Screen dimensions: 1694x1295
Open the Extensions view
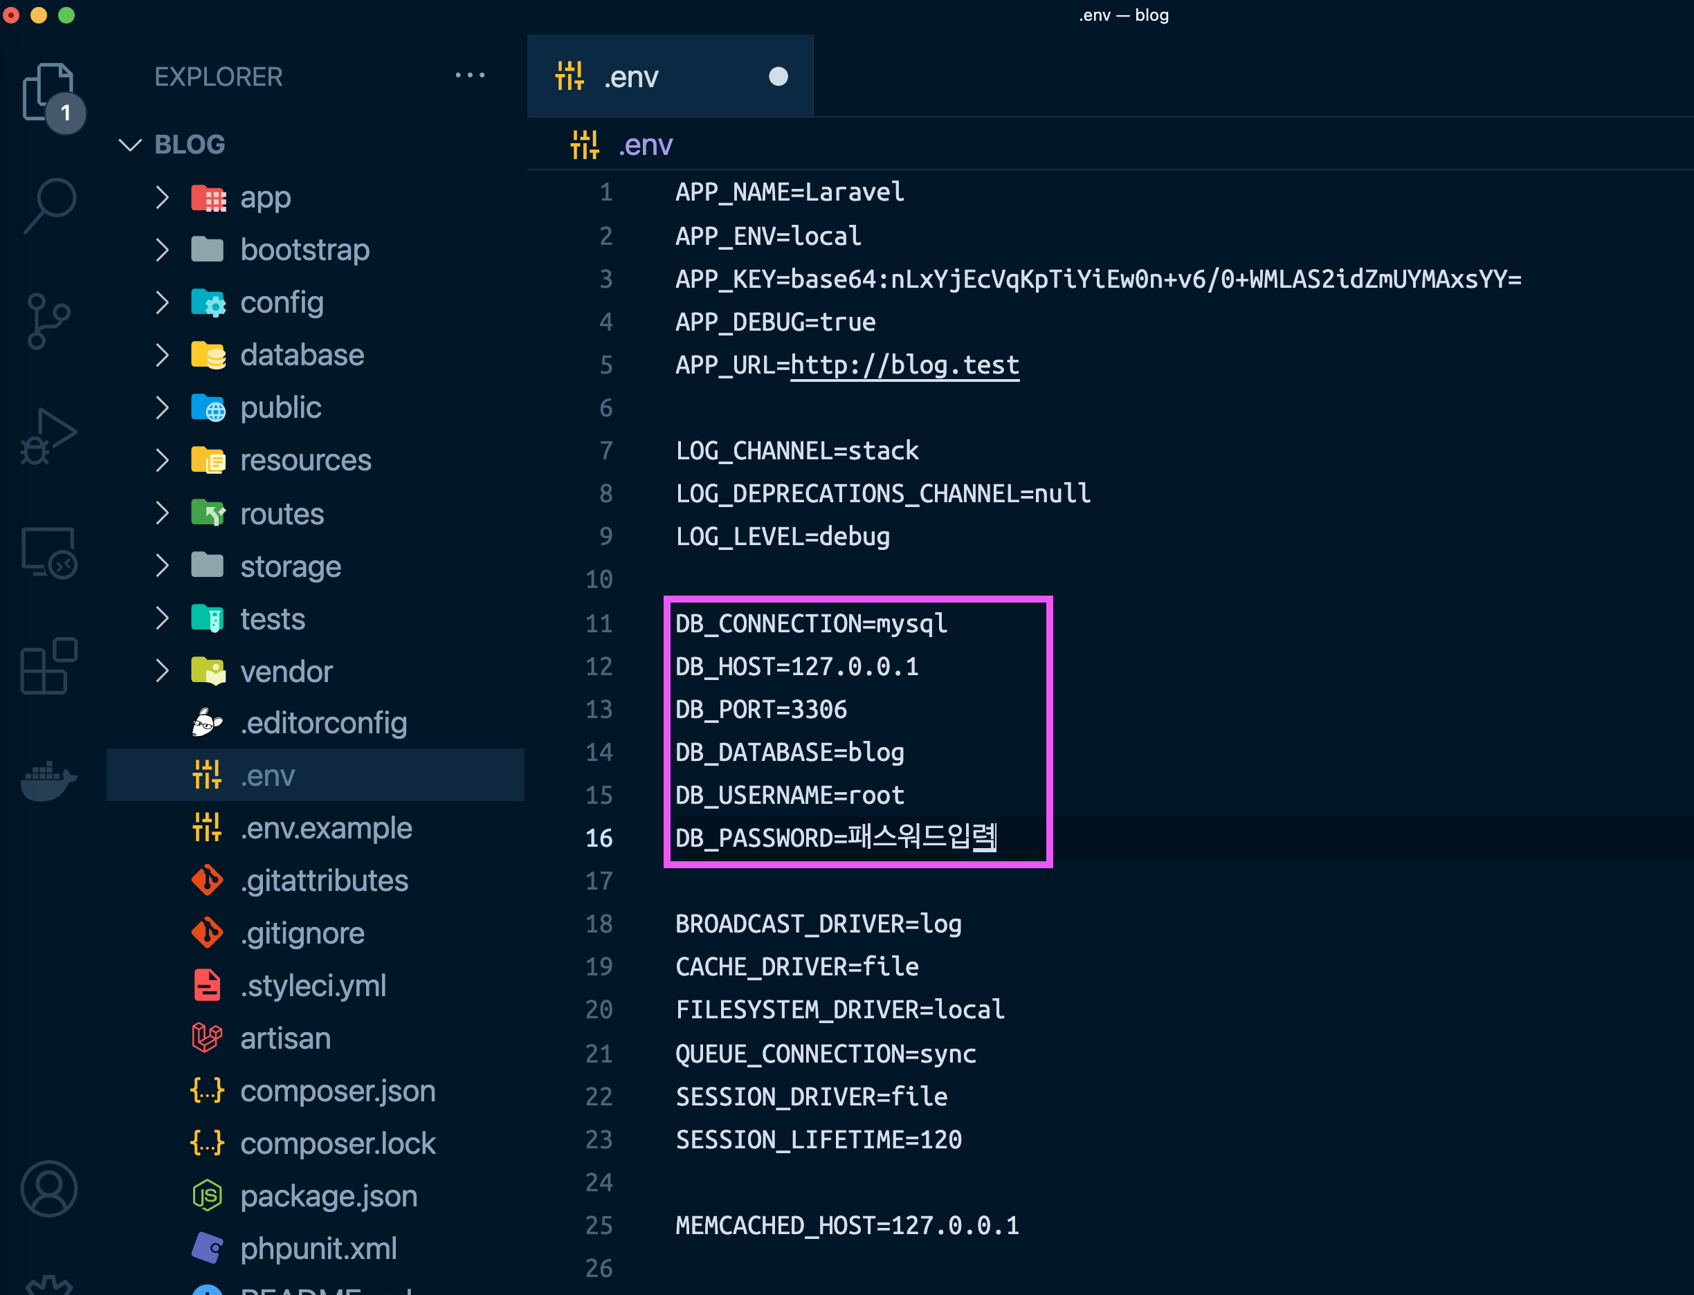(48, 666)
